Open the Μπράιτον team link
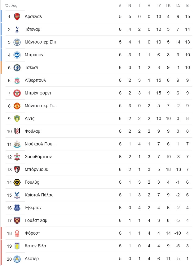194x266 pixels. point(34,55)
